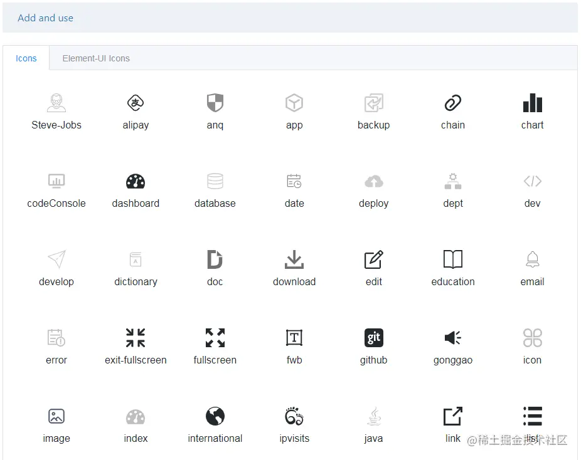
Task: Select the index gauge icon
Action: (x=136, y=417)
